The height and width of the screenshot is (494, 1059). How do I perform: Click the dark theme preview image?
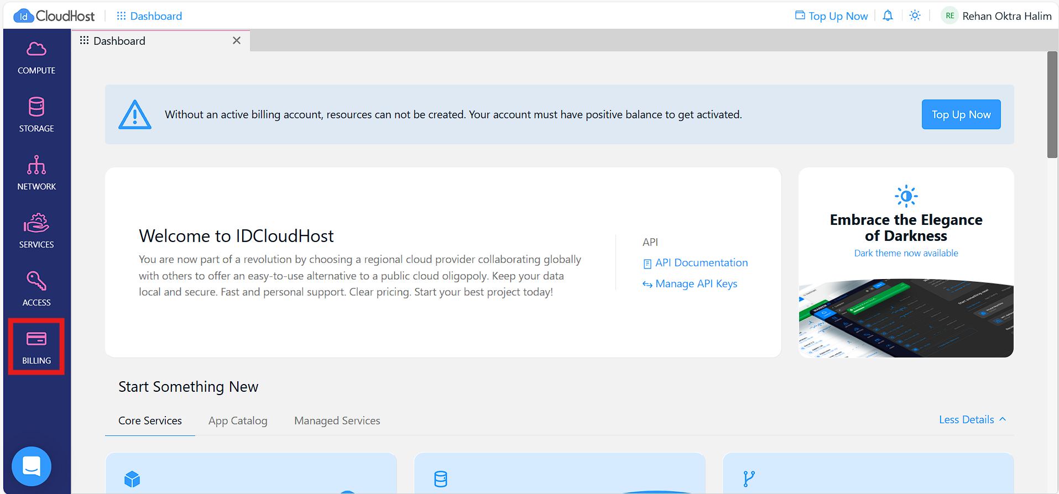point(906,318)
